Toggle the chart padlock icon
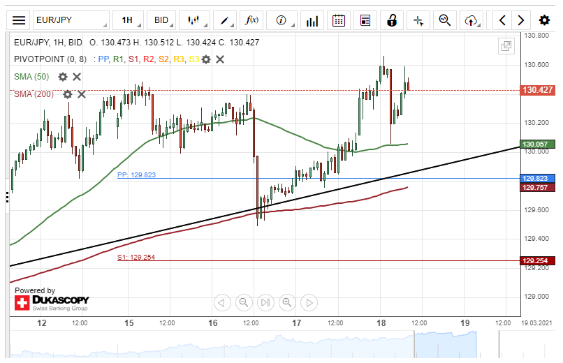Viewport: 563px width, 363px height. coord(392,20)
